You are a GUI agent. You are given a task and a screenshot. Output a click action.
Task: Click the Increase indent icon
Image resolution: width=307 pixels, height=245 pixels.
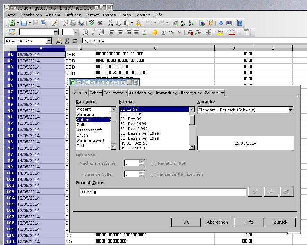(198, 32)
